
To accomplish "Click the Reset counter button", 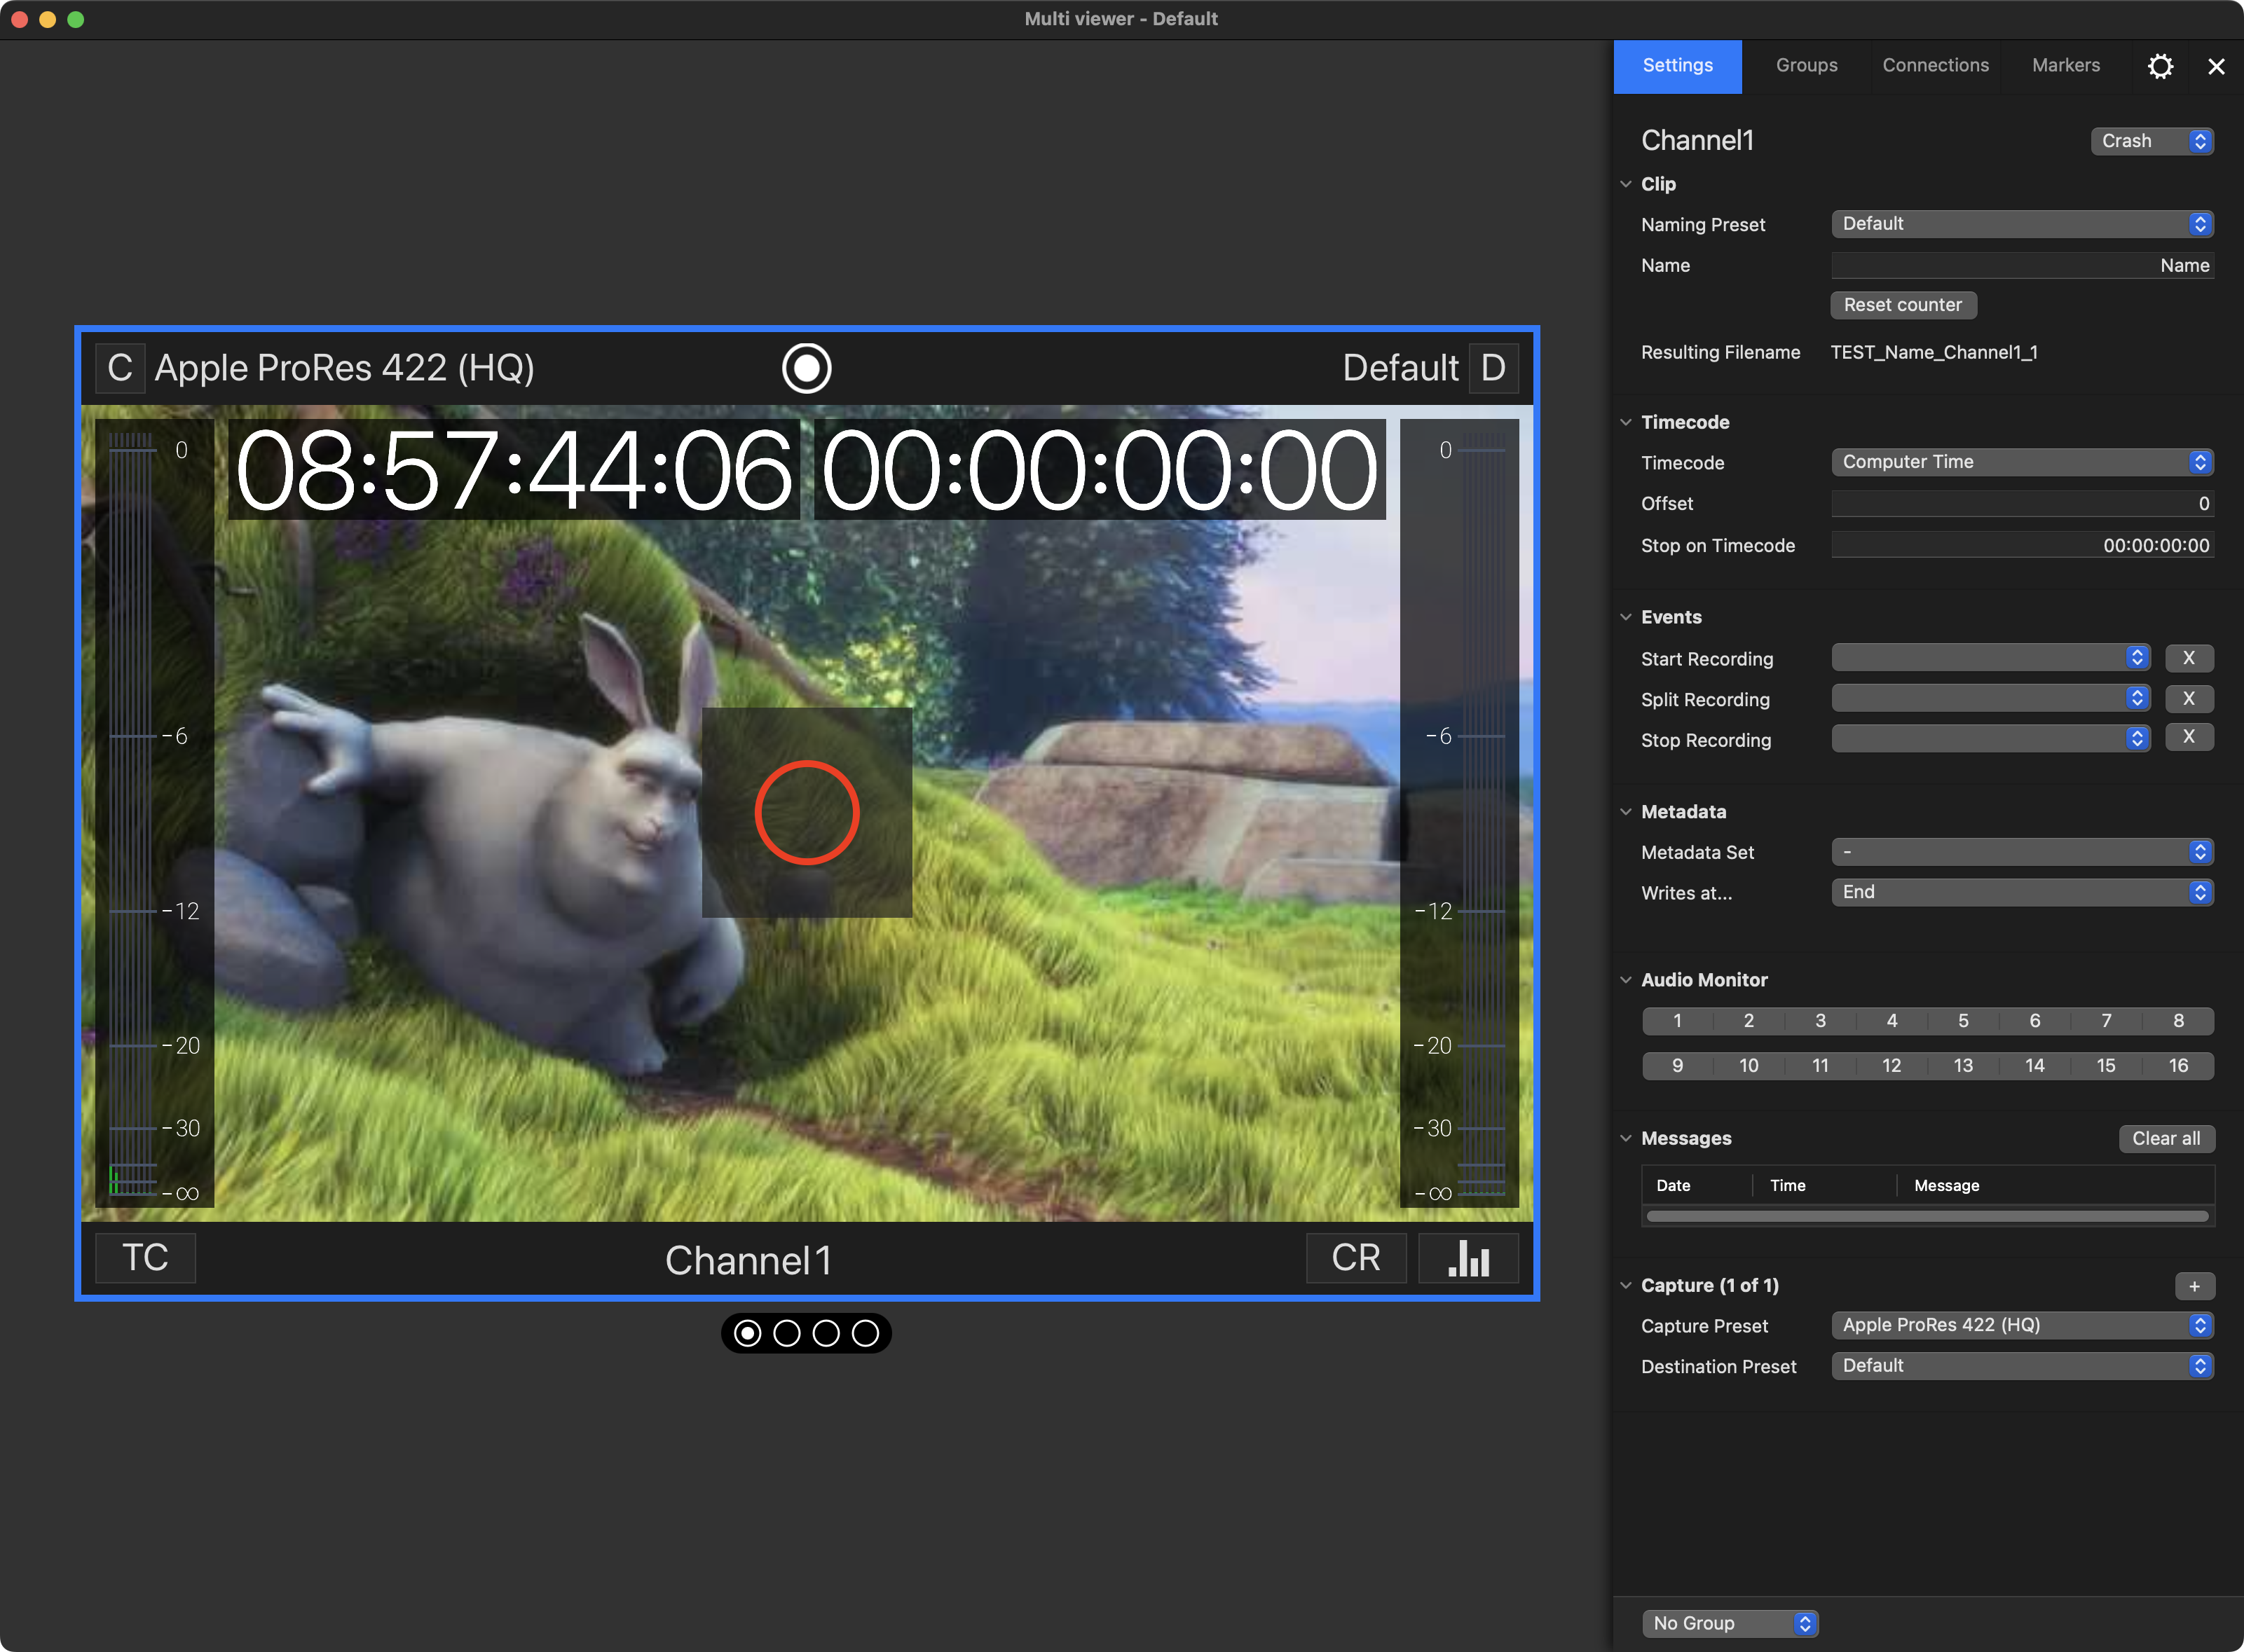I will pyautogui.click(x=1903, y=305).
